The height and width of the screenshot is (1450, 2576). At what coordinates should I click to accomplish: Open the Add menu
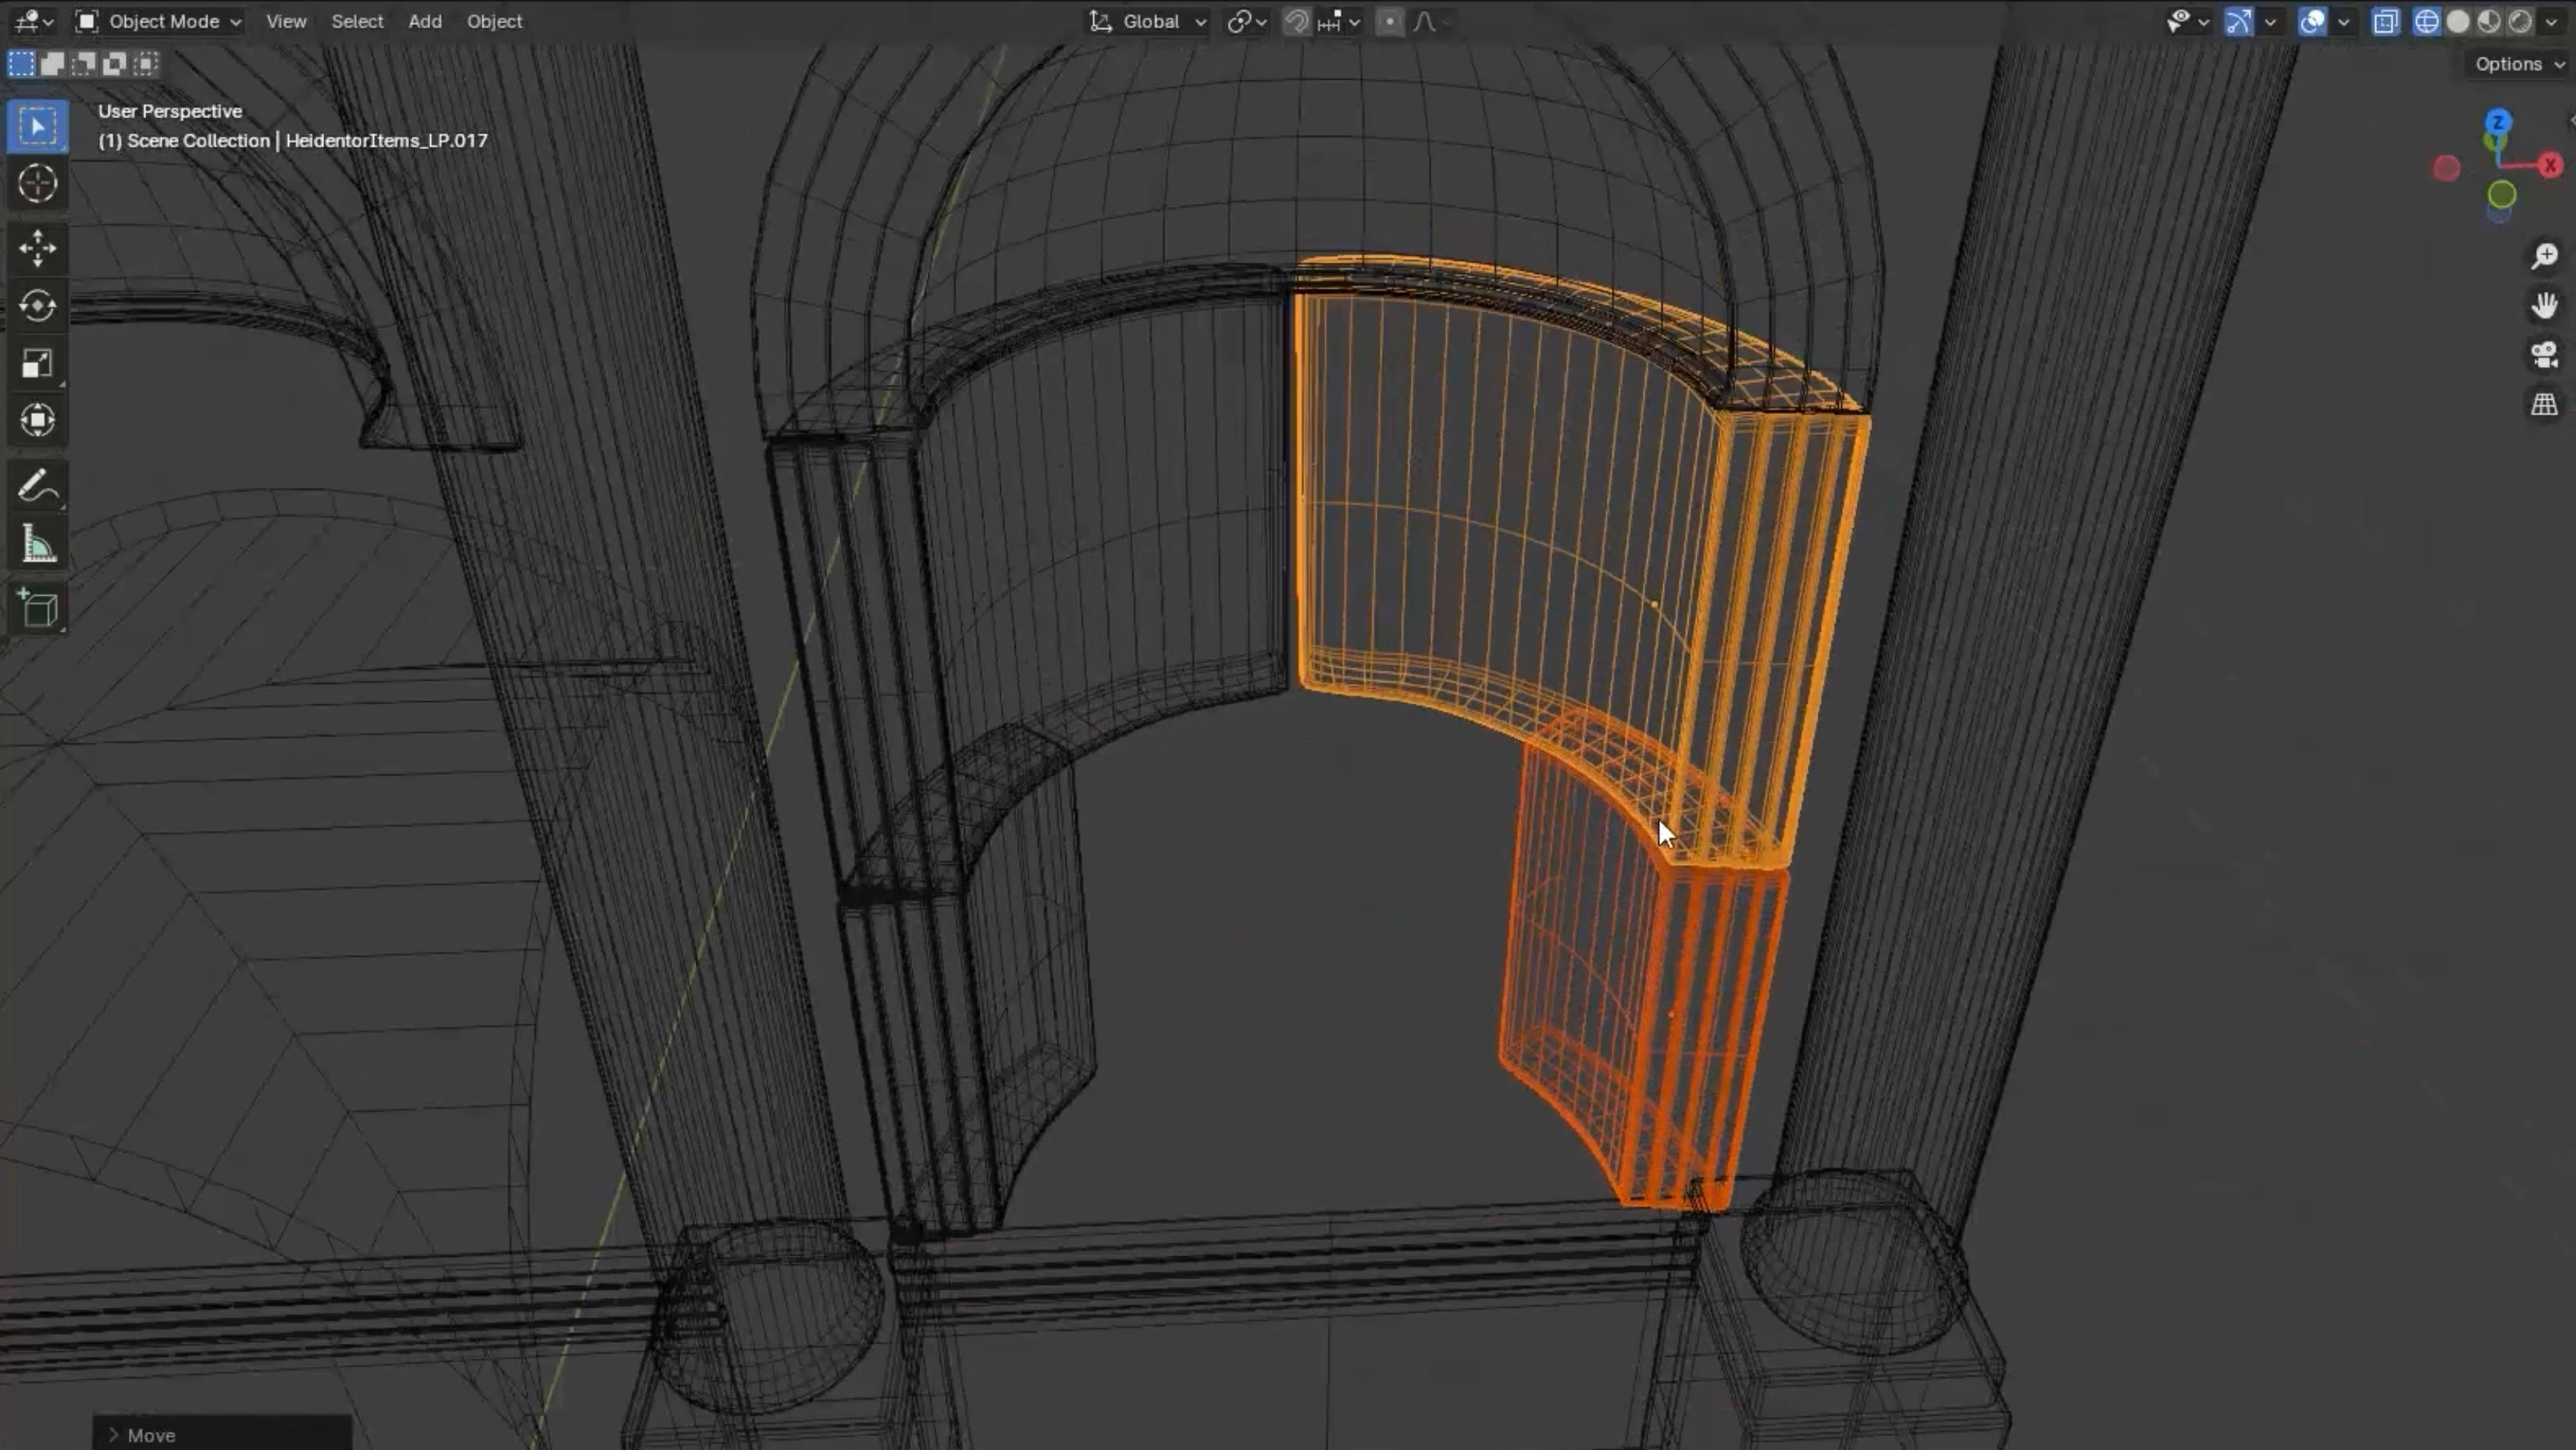[424, 21]
